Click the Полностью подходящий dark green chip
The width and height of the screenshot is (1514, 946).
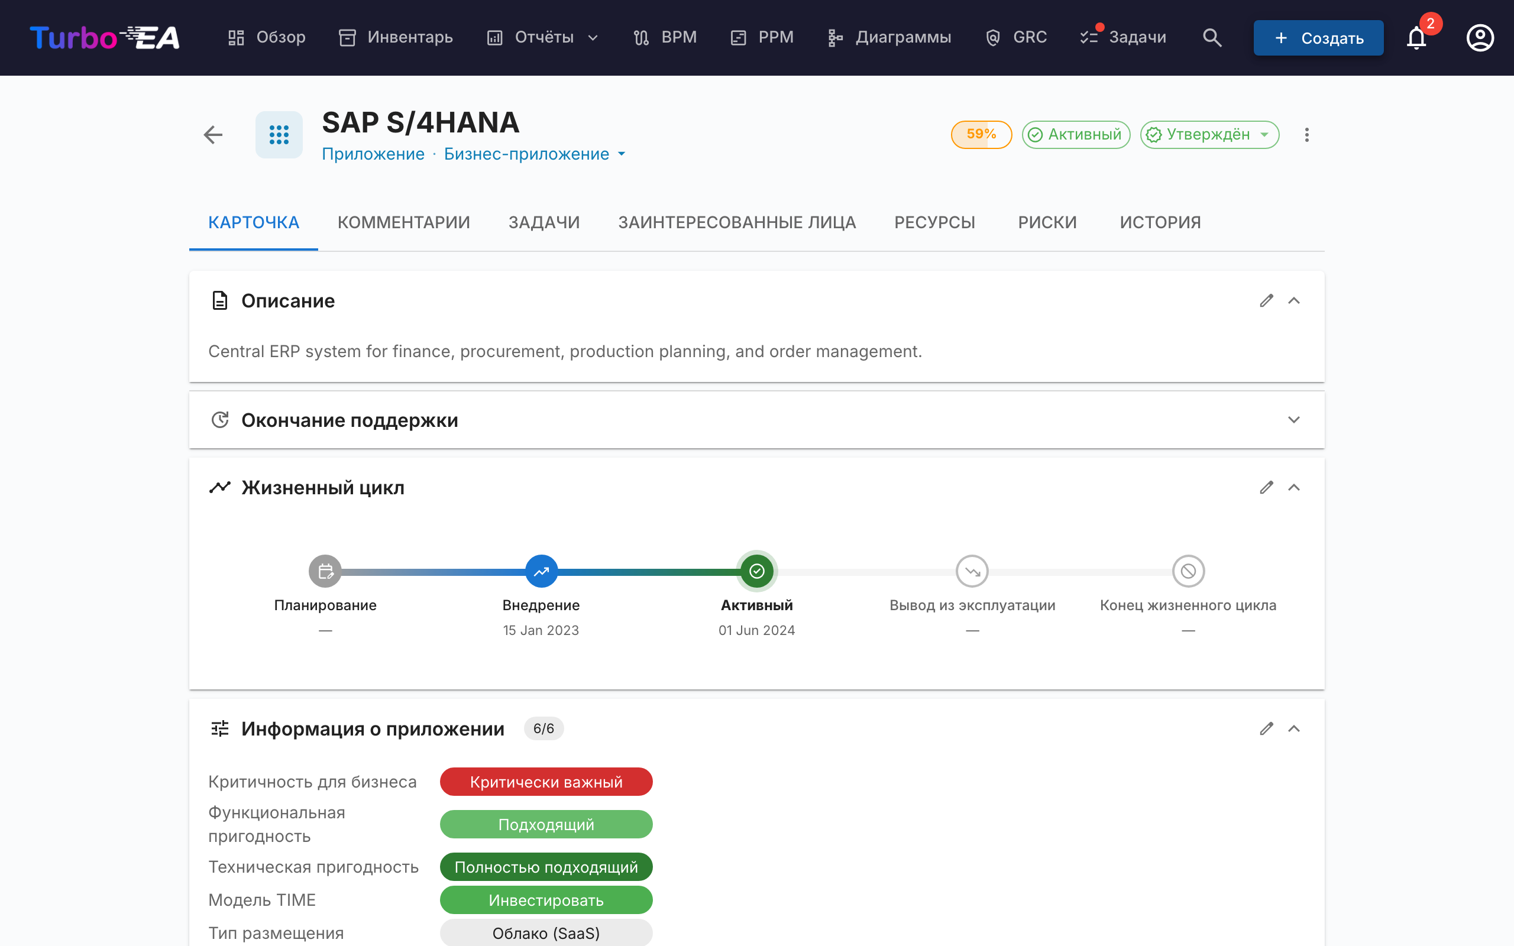tap(546, 867)
